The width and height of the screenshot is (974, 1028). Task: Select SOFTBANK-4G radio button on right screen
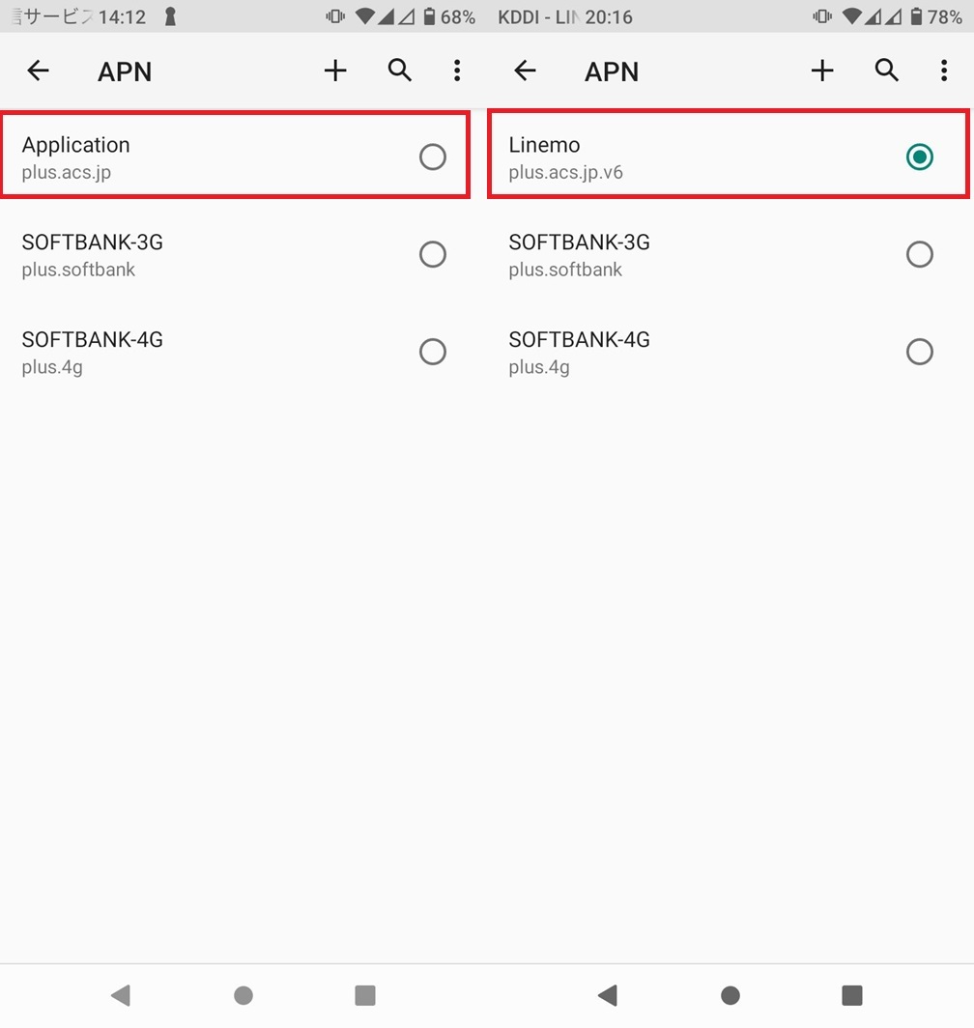pos(920,352)
